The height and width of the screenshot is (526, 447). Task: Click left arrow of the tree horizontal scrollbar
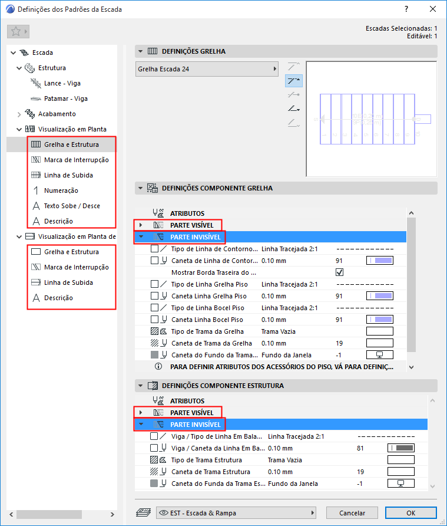coord(11,514)
